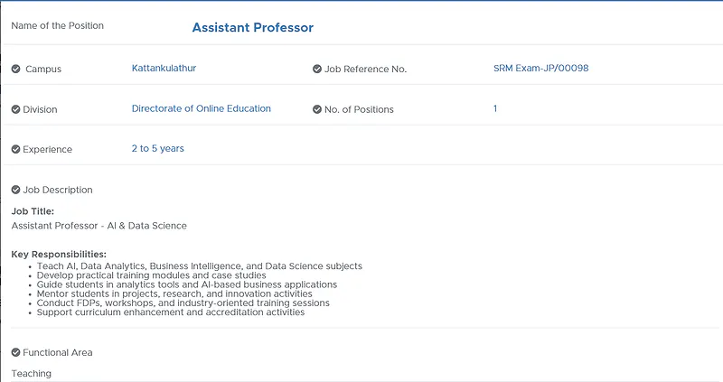Screen dimensions: 723x382
Task: Click the check icon beside Job Description
Action: (15, 190)
